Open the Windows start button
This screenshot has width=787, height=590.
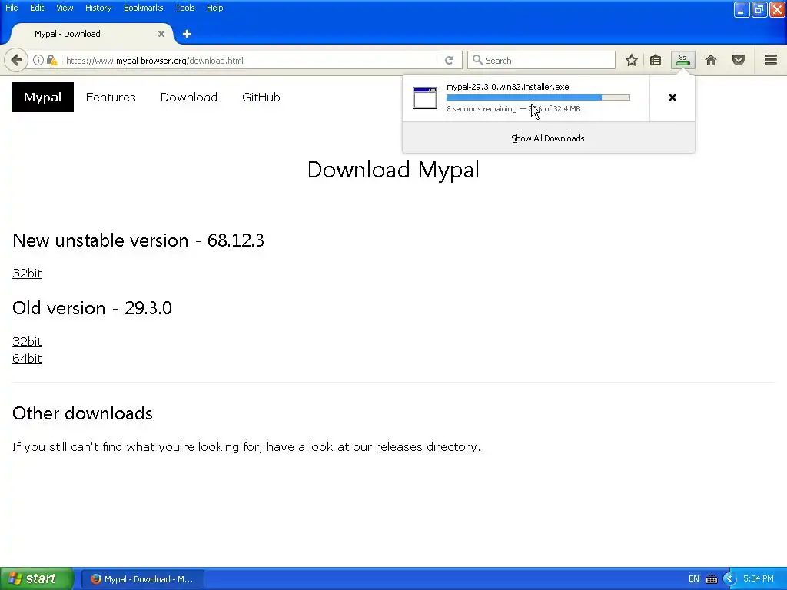tap(36, 579)
